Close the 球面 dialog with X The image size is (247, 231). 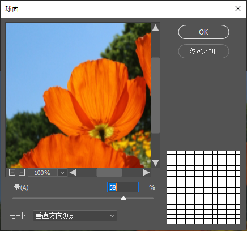tap(238, 8)
